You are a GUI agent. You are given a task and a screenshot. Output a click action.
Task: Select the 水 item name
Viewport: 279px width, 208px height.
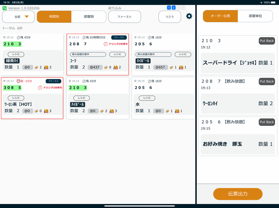pos(138,104)
